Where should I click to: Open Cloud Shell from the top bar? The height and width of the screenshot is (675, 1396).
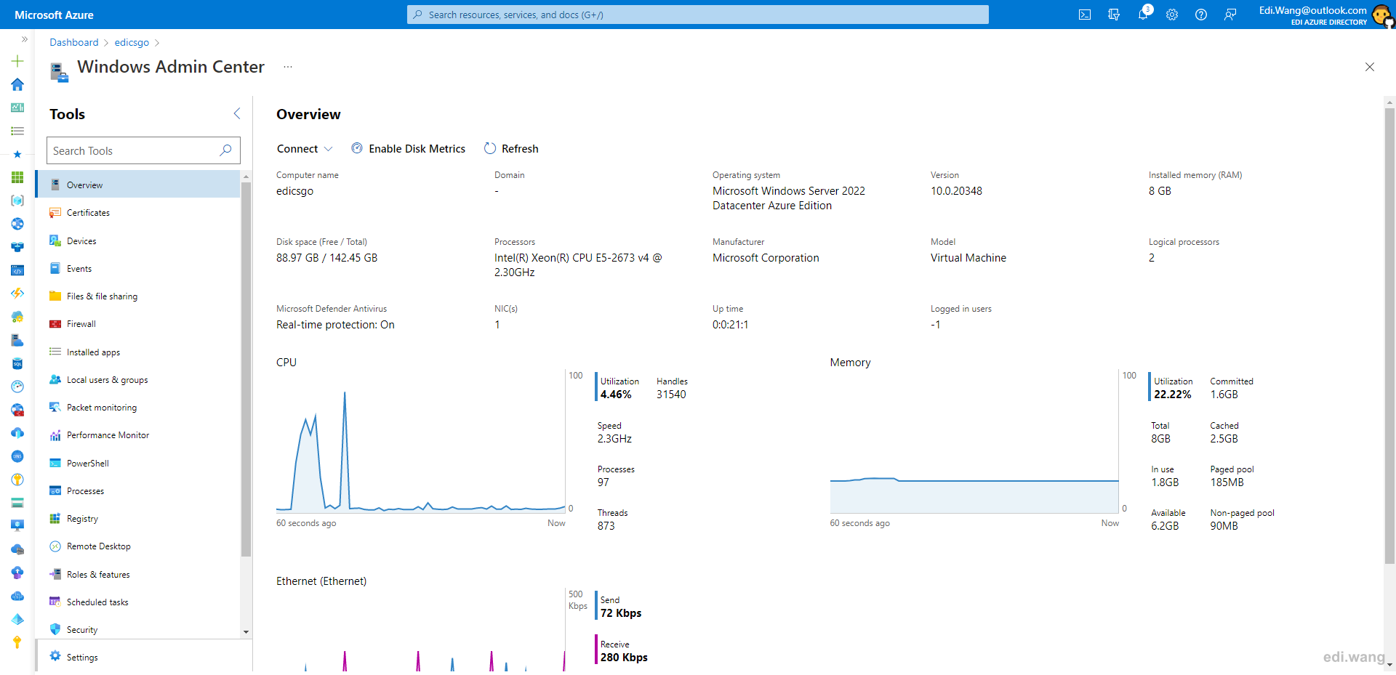(x=1085, y=15)
